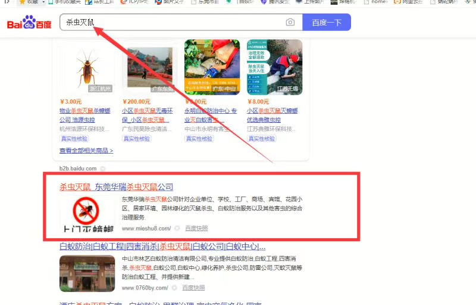This screenshot has height=305, width=476.
Task: Open camera image search in search box
Action: tap(290, 22)
